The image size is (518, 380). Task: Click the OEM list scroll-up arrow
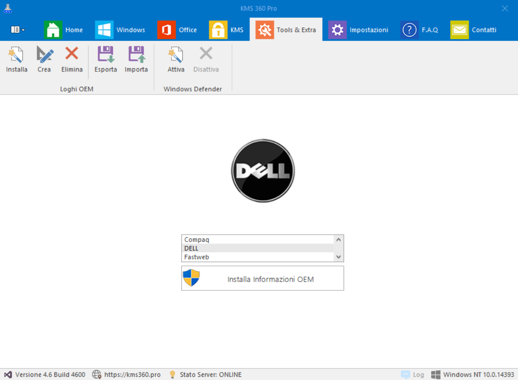click(x=339, y=239)
